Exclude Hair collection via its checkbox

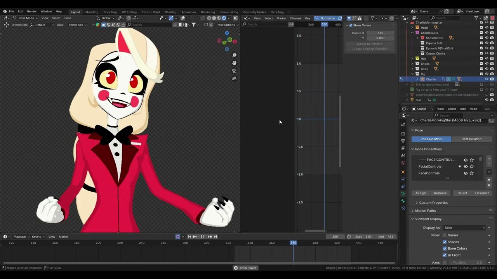pos(481,59)
